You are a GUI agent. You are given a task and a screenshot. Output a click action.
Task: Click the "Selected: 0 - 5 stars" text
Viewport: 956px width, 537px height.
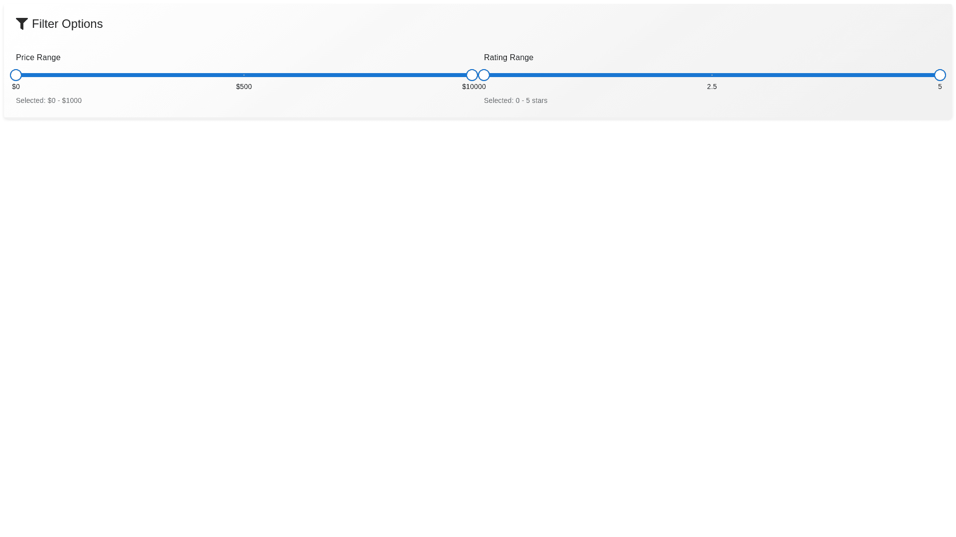[515, 100]
